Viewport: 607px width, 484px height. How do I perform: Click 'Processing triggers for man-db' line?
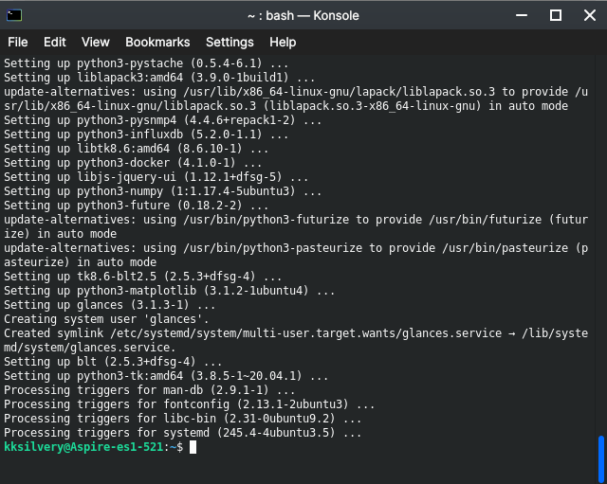click(x=149, y=390)
